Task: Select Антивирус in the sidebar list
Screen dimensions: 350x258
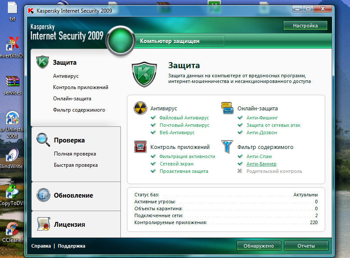Action: (66, 76)
